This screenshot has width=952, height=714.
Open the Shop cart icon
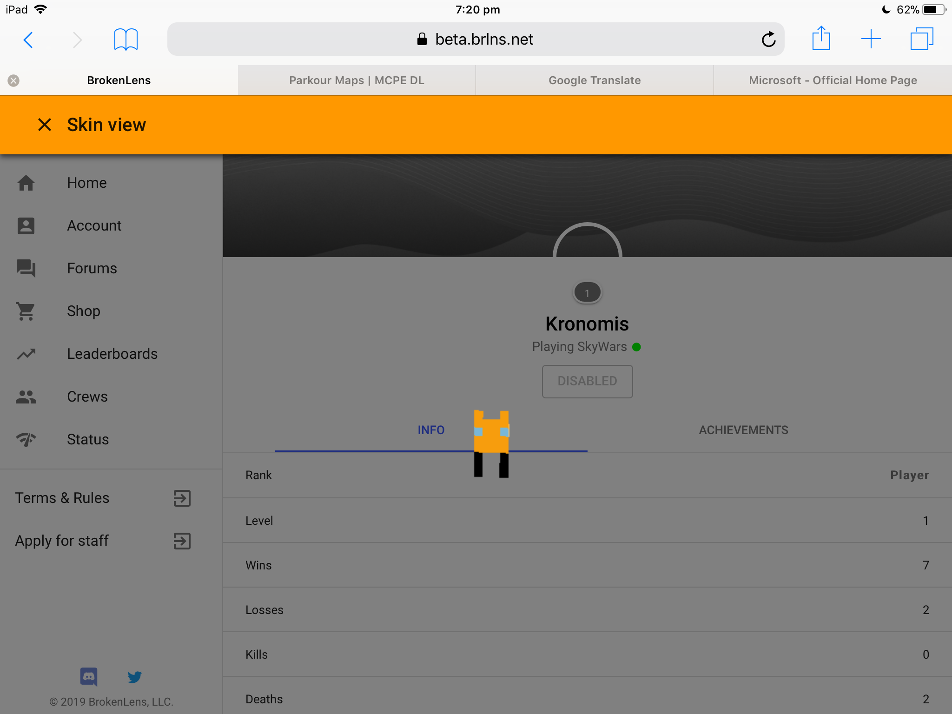(26, 311)
